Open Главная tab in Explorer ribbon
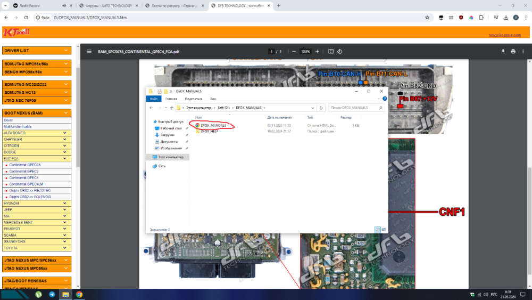The width and height of the screenshot is (532, 300). pos(171,99)
